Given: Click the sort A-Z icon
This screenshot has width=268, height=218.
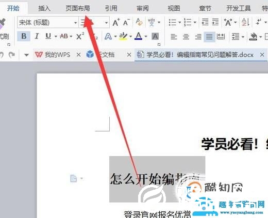Looking at the screenshot, I should click(245, 22).
